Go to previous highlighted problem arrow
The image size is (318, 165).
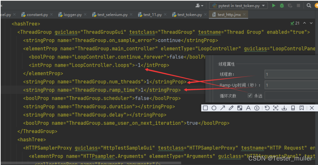click(305, 23)
